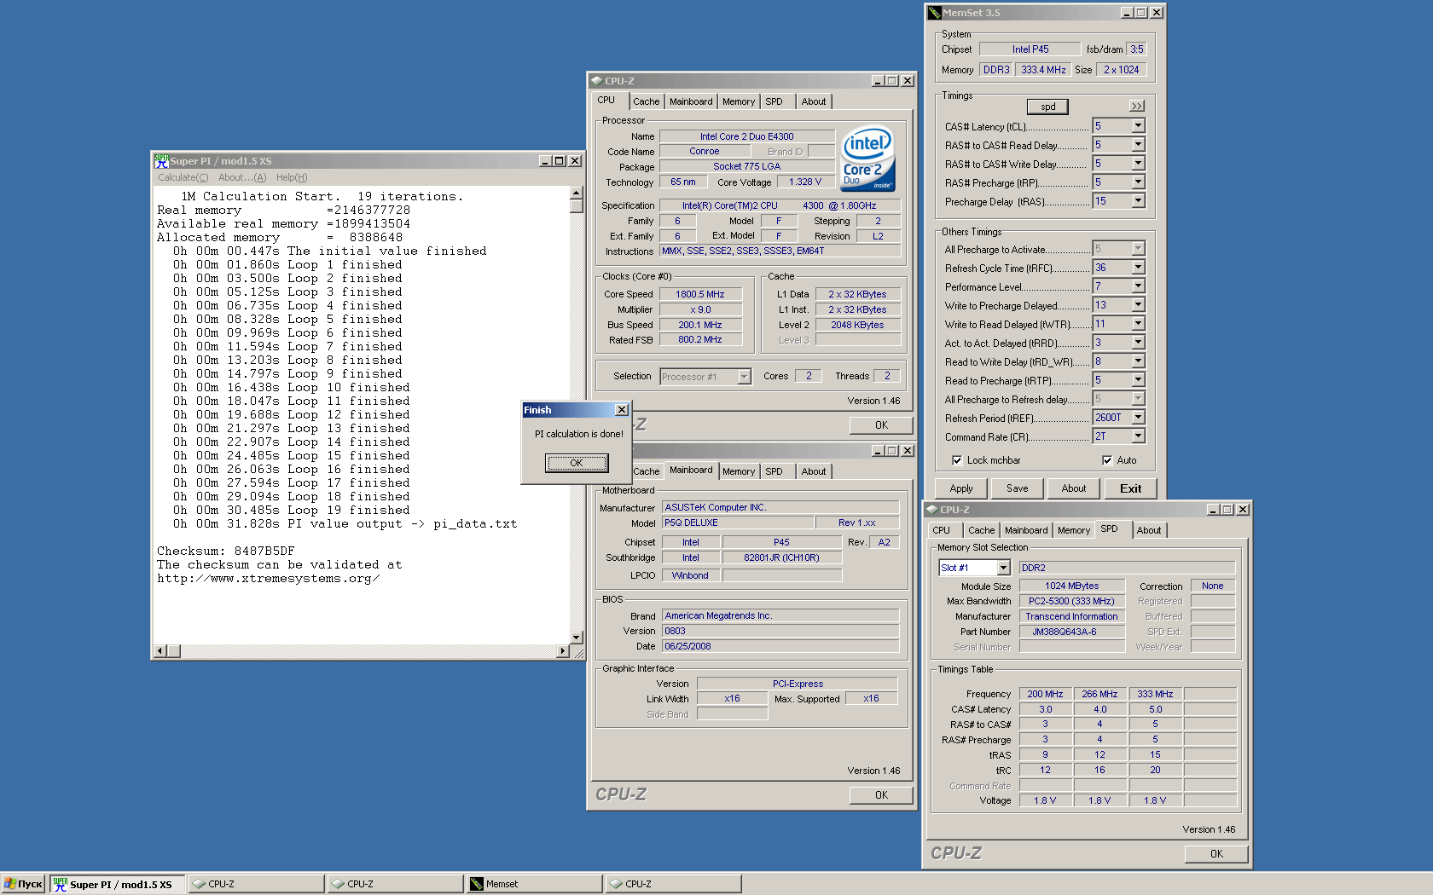Open RAS# Precharge (tRP) dropdown
This screenshot has height=895, width=1433.
(1138, 182)
